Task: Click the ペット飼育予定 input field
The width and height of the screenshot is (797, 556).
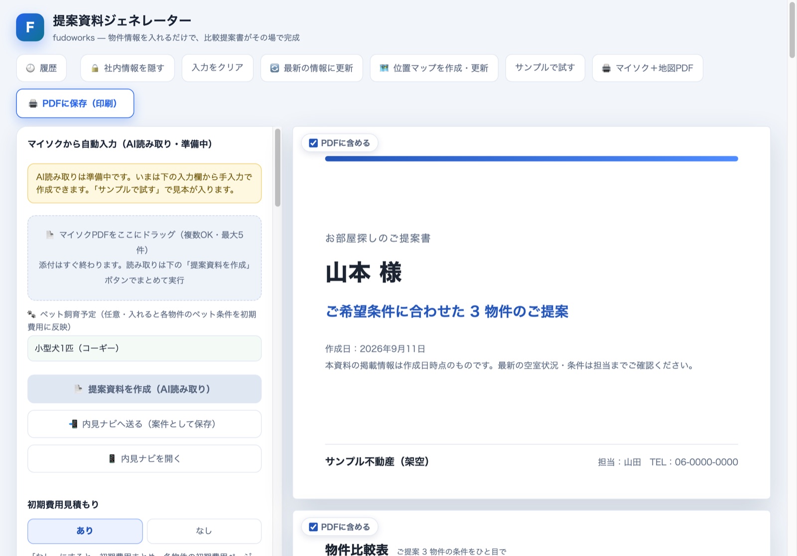Action: [x=144, y=348]
